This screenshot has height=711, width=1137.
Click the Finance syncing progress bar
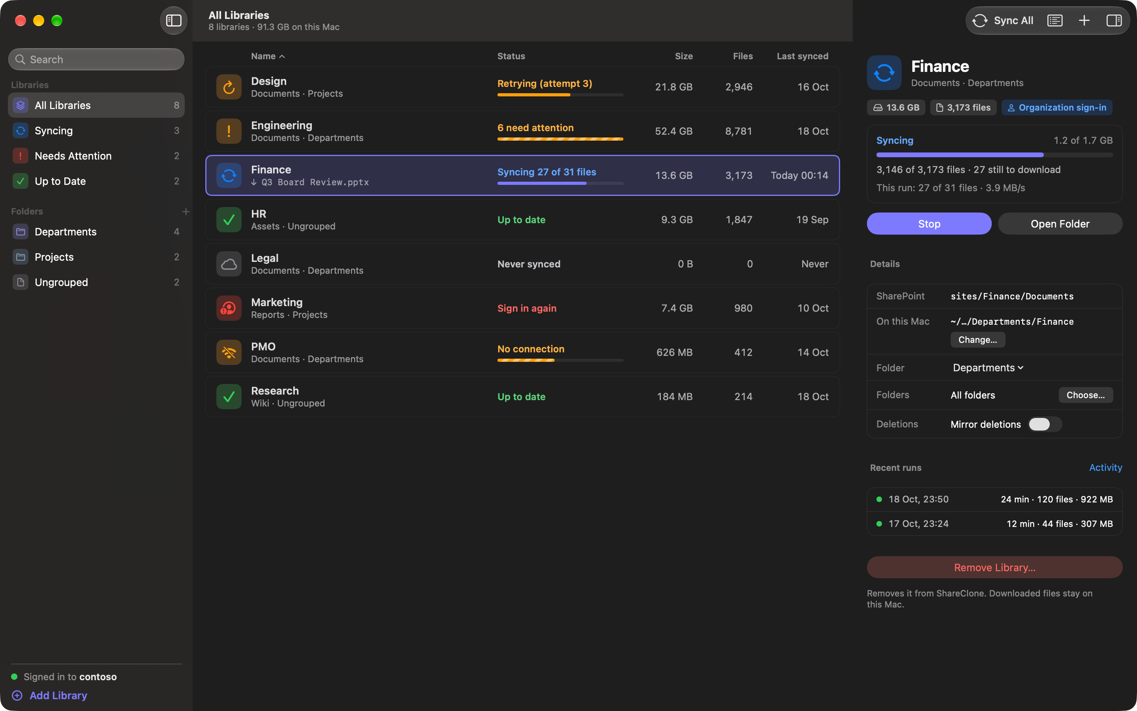click(x=994, y=155)
